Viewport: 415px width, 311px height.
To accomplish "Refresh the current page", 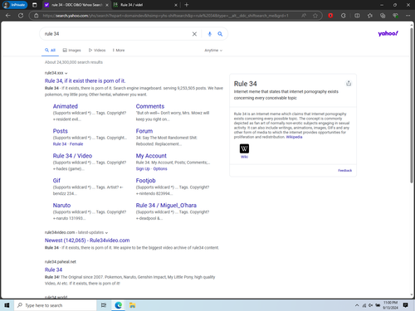I will (21, 16).
